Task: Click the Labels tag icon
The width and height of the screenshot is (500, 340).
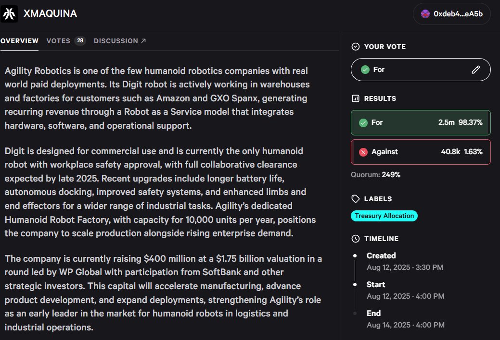Action: pyautogui.click(x=356, y=199)
